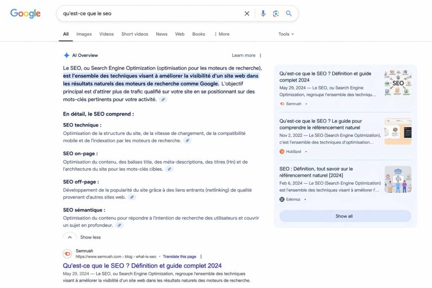The image size is (432, 288).
Task: Open source link icon for SEO on-page
Action: pos(170,169)
